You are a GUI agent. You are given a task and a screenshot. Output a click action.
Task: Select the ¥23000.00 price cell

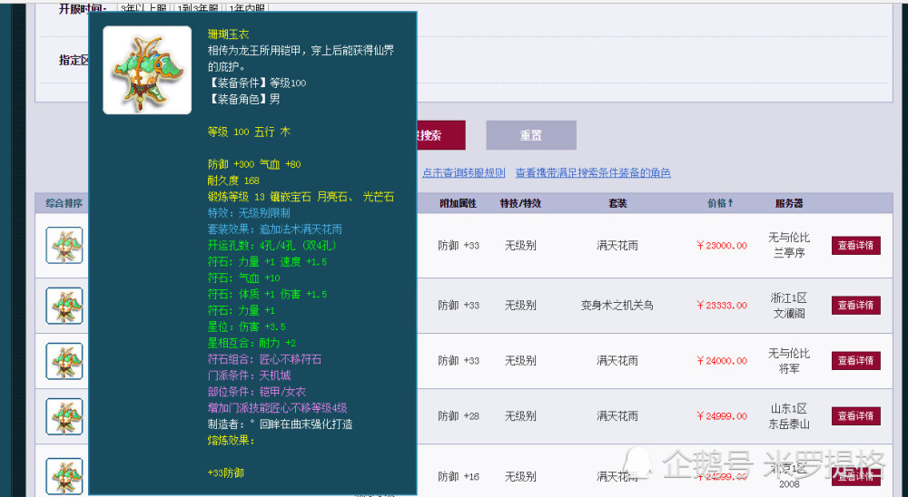722,245
